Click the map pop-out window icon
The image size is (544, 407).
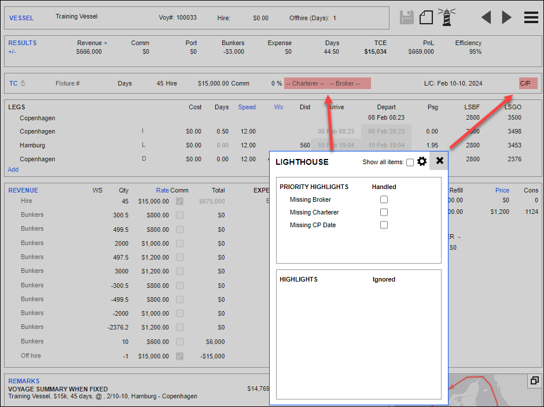[534, 380]
